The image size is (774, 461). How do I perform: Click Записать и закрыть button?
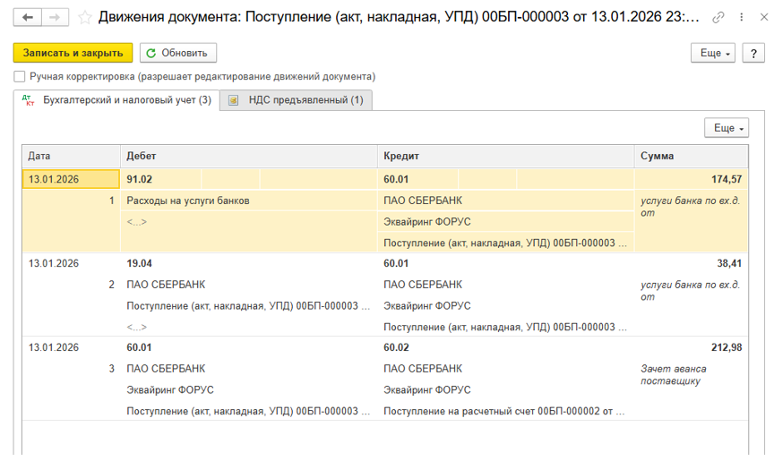tap(73, 53)
